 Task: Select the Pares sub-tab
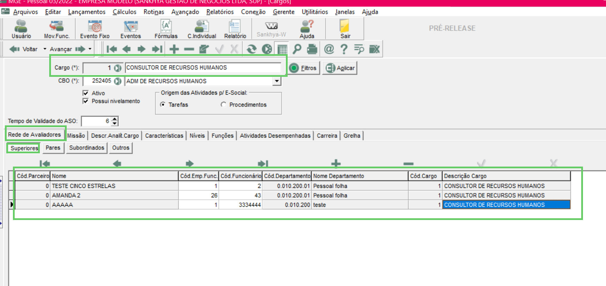pyautogui.click(x=53, y=148)
